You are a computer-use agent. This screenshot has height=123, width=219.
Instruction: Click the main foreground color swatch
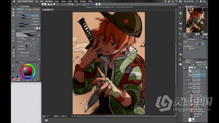(x=12, y=78)
